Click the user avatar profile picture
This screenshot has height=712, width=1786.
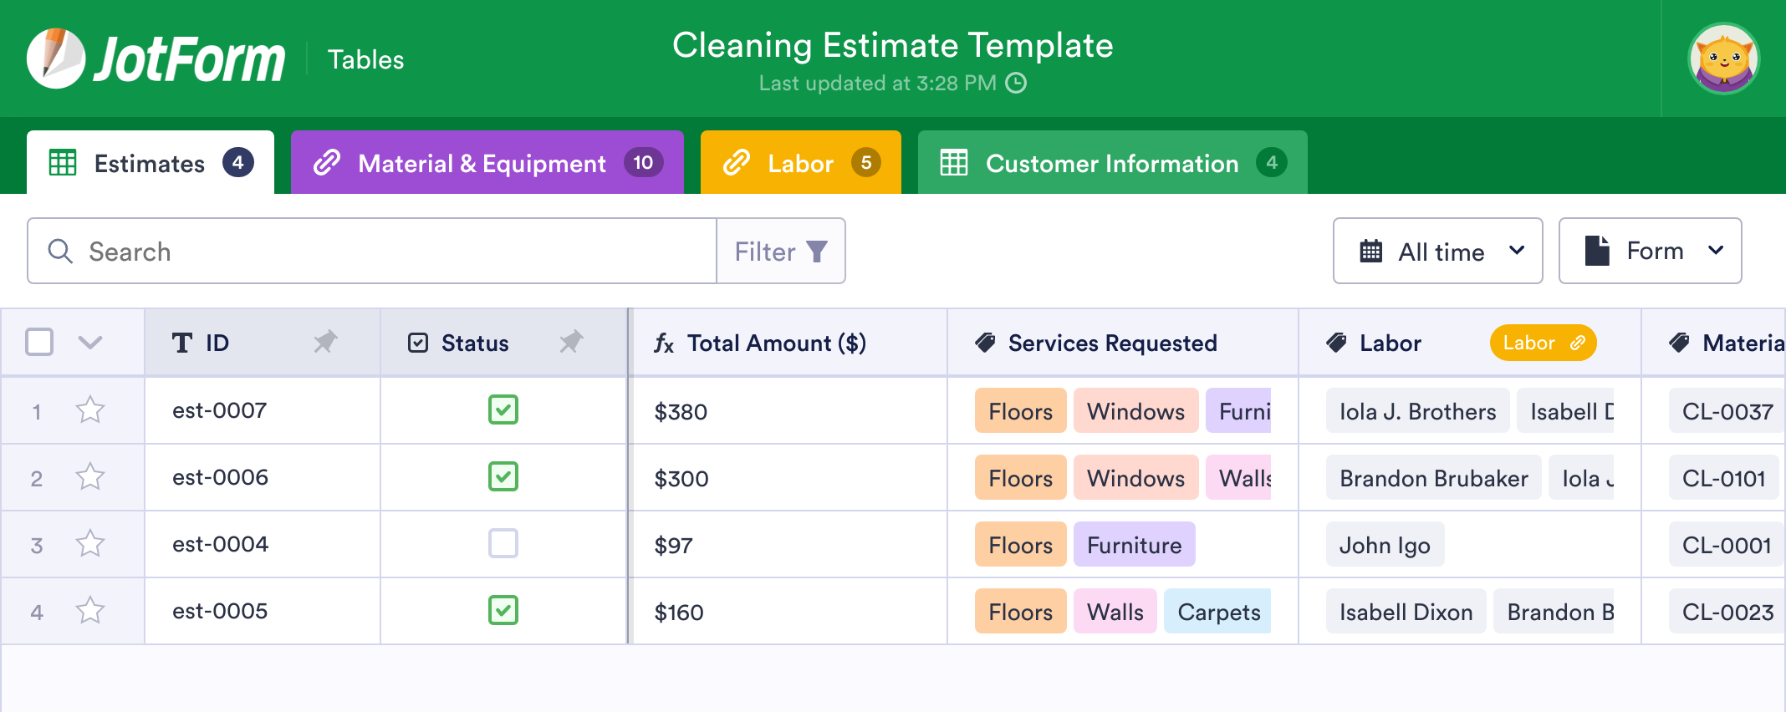pos(1723,58)
